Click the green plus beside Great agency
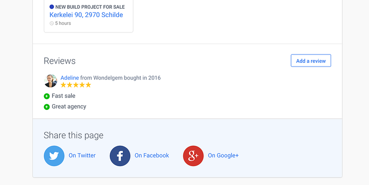 [47, 107]
